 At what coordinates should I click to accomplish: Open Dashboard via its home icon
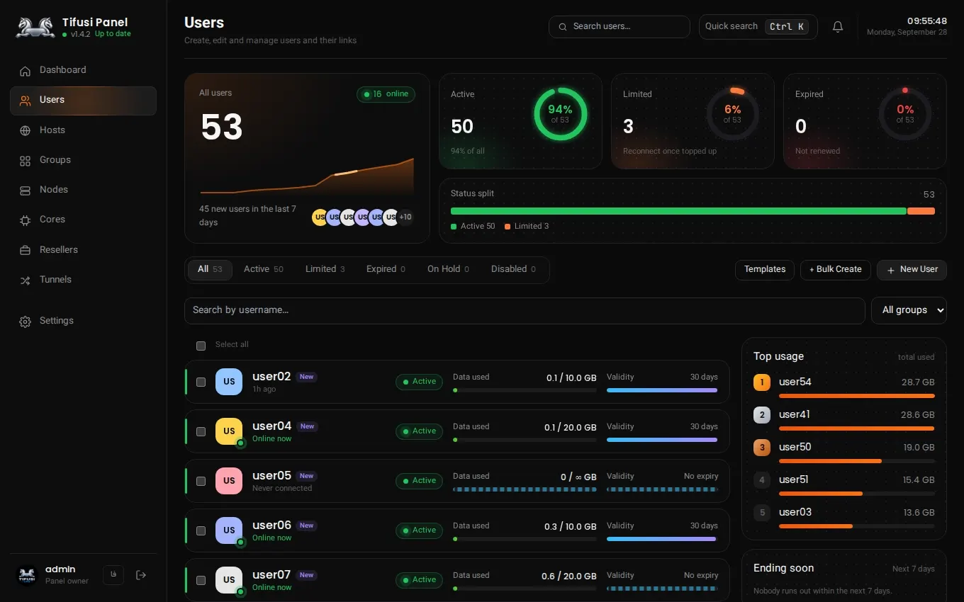[x=26, y=71]
